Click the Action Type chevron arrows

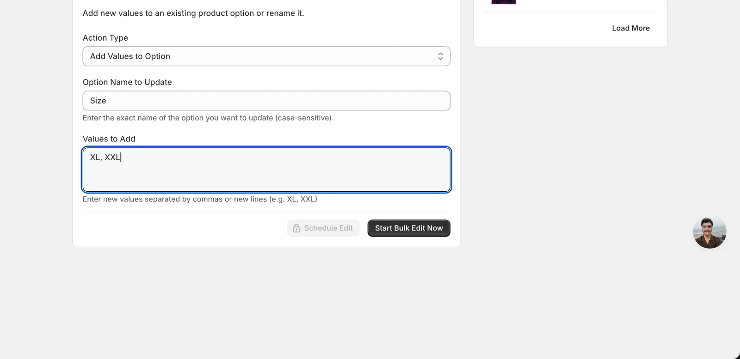[440, 56]
